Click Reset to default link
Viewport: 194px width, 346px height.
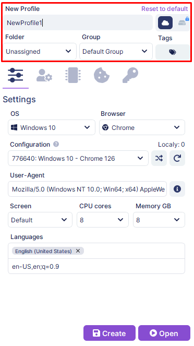click(165, 9)
